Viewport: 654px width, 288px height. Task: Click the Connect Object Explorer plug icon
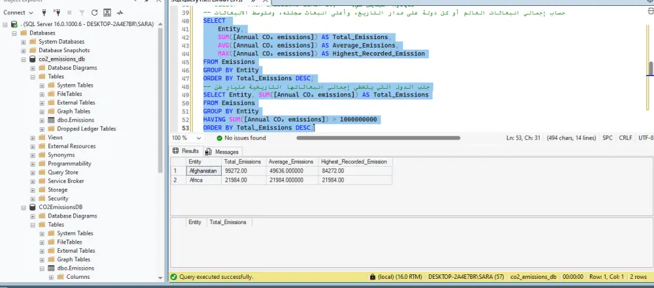click(x=44, y=12)
